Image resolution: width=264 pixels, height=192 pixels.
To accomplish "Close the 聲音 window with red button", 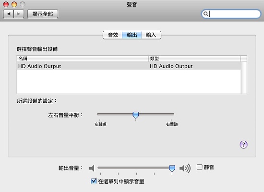I will pyautogui.click(x=6, y=4).
